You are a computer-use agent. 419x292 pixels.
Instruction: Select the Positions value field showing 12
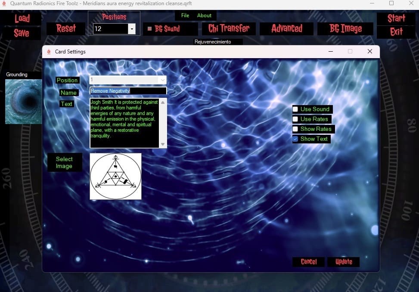[111, 29]
